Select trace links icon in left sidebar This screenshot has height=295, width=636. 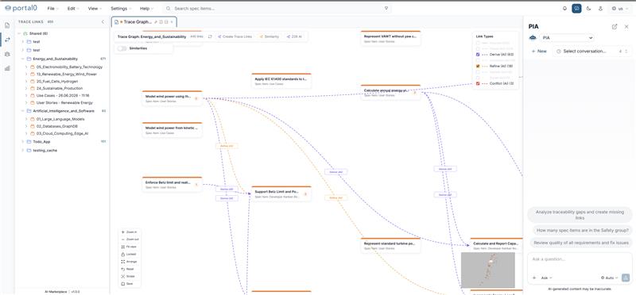tap(7, 39)
